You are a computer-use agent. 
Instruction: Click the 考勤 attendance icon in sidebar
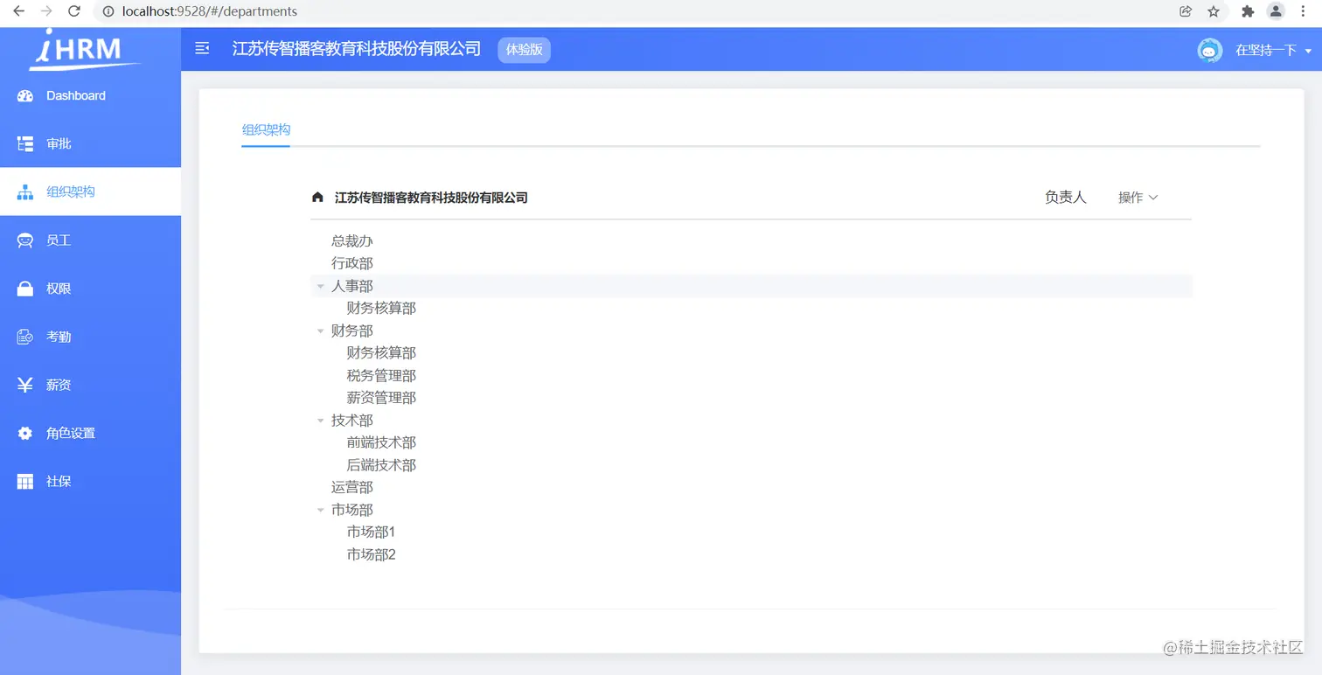pos(25,337)
